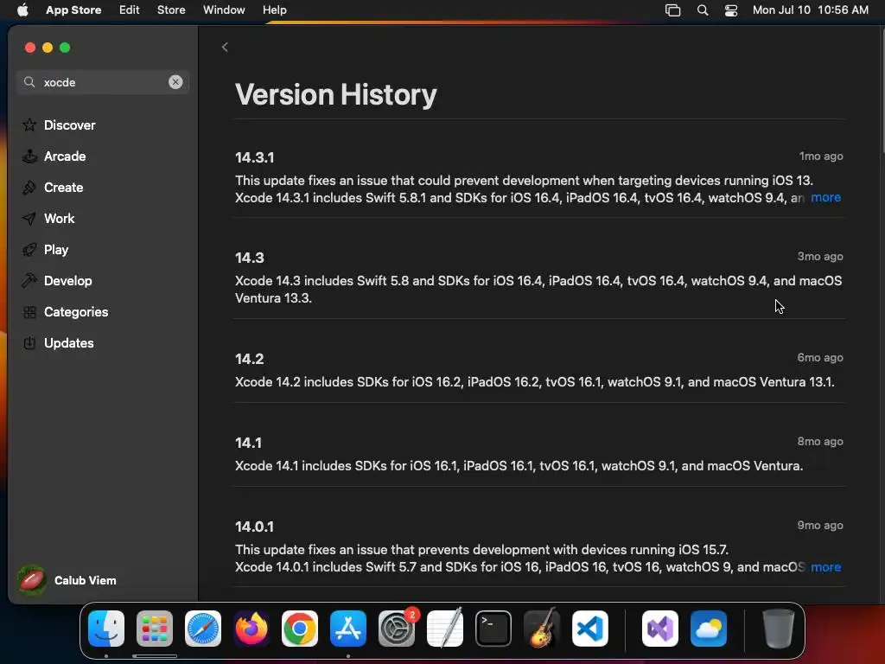Click the 3mo ago timestamp
Image resolution: width=885 pixels, height=664 pixels.
[x=820, y=256]
